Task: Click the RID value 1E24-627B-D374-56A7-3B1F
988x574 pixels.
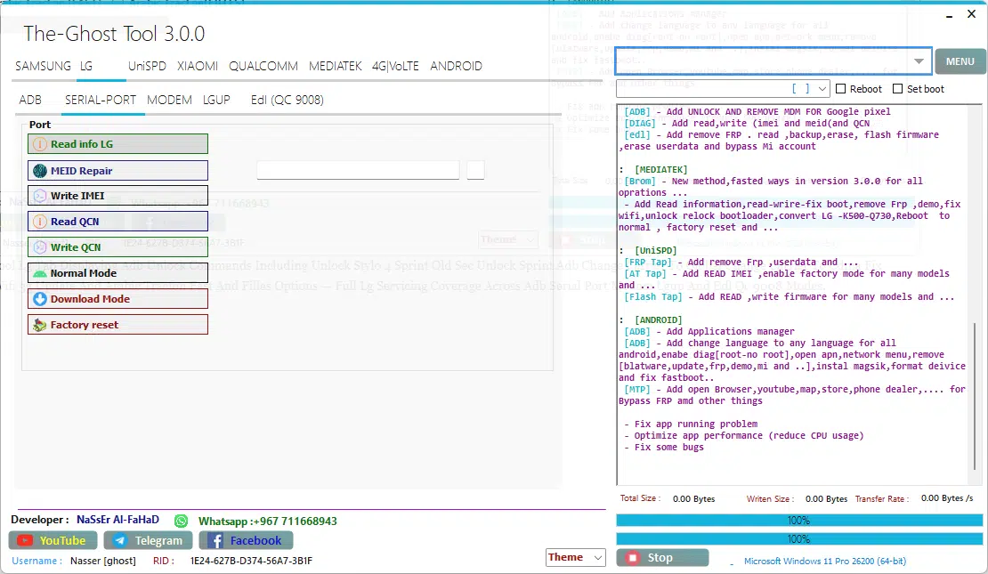Action: (x=251, y=561)
